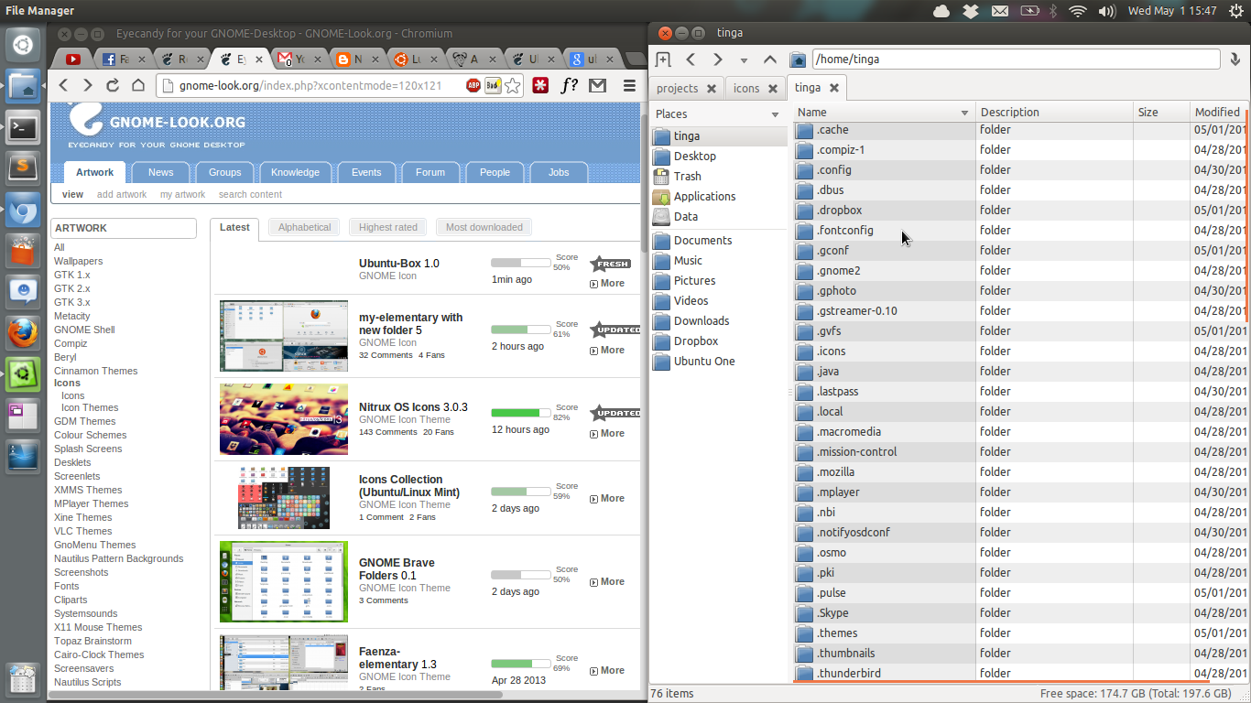
Task: Launch Terminal from the Ubuntu launcher
Action: 24,129
